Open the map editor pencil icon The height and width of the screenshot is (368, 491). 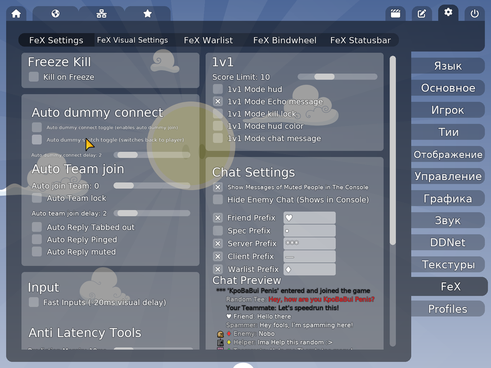pyautogui.click(x=422, y=14)
